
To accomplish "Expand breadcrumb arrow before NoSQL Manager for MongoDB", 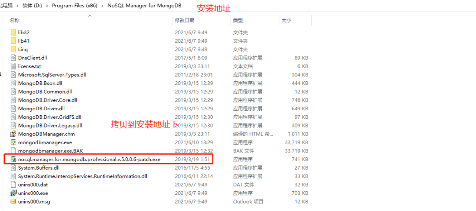I will coord(102,6).
